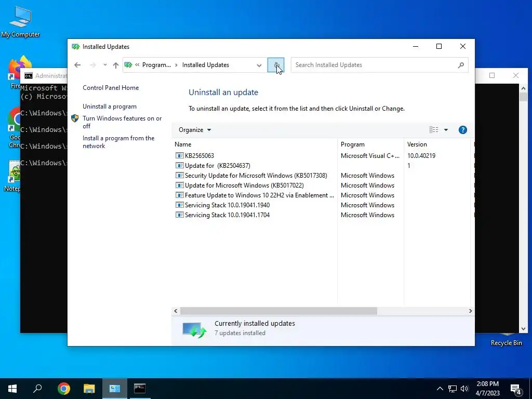Click the Installed Updates breadcrumb segment
The image size is (532, 399).
point(206,65)
